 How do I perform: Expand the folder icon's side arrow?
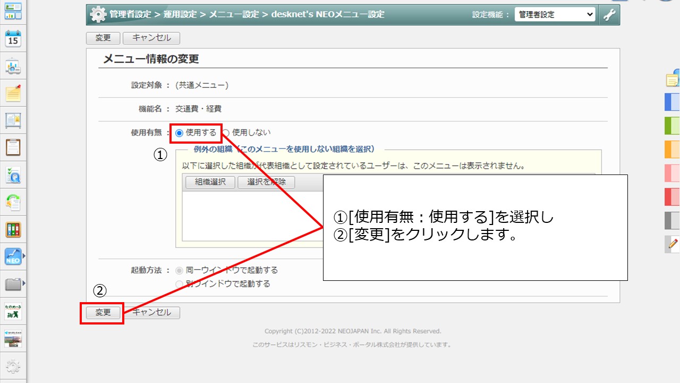coord(24,283)
